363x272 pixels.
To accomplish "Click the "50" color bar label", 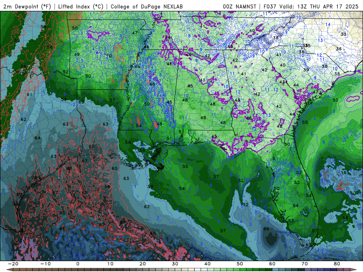I will pyautogui.click(x=240, y=264).
